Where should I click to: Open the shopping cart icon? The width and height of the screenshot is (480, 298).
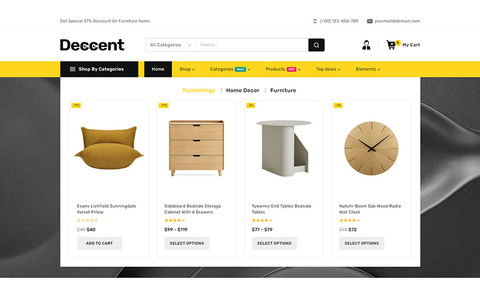[391, 45]
